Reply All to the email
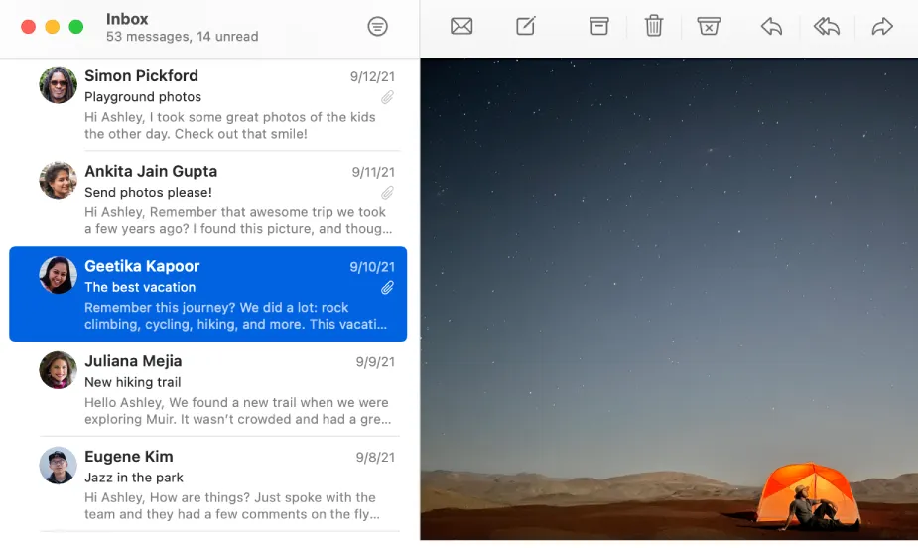 [x=826, y=27]
